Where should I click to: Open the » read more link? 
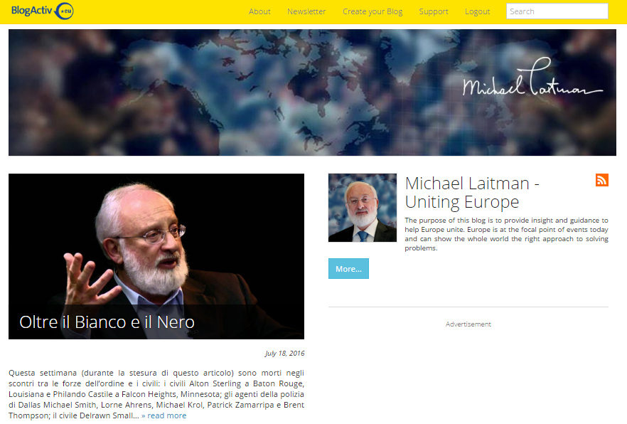point(164,415)
